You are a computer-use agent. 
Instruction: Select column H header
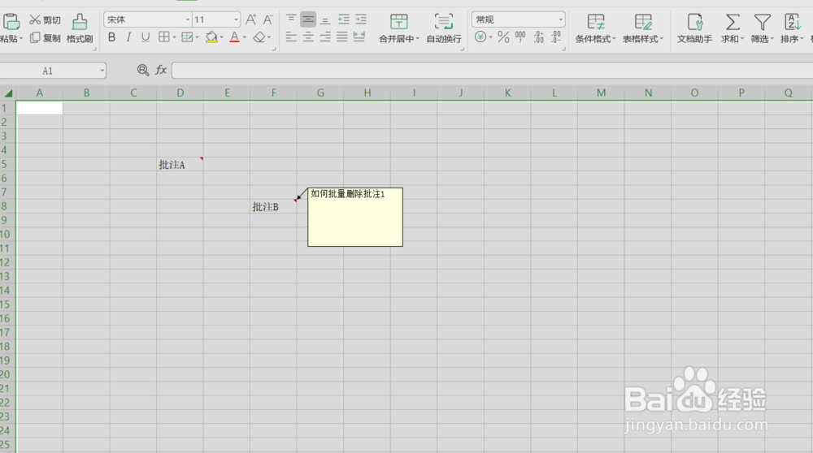[x=367, y=93]
